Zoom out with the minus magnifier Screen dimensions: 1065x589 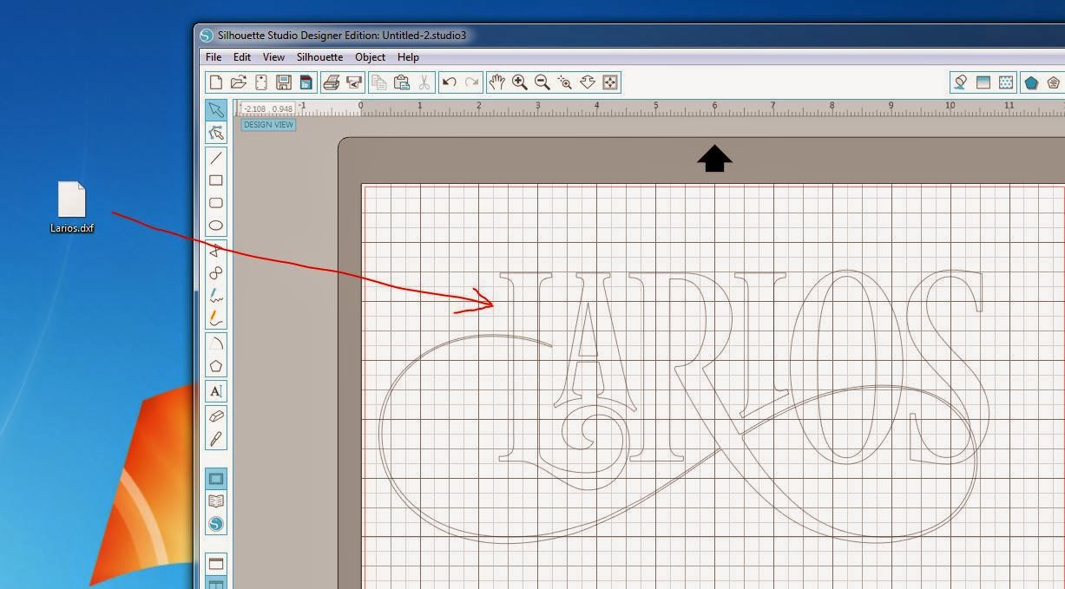(542, 82)
